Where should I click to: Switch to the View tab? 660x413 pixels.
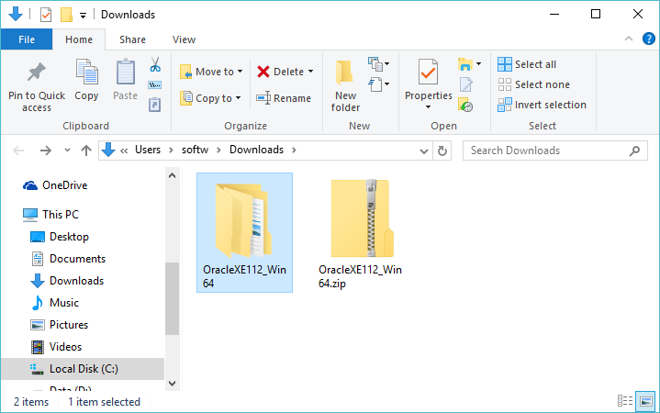click(x=184, y=39)
